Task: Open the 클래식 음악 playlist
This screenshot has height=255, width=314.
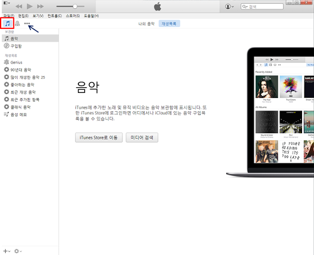Action: [30, 107]
